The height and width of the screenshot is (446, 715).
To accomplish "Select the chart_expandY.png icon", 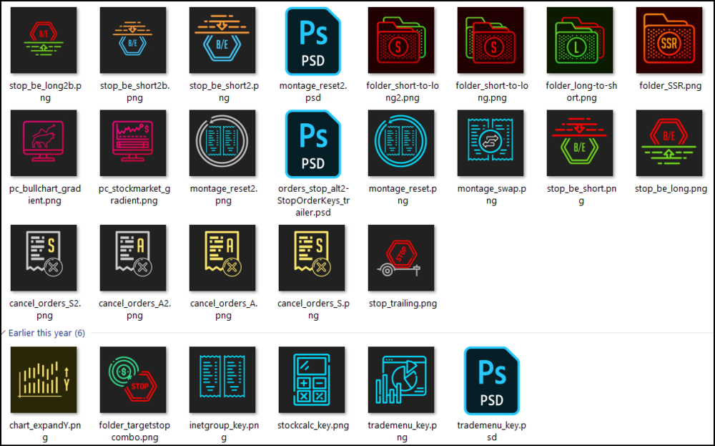I will click(x=44, y=380).
